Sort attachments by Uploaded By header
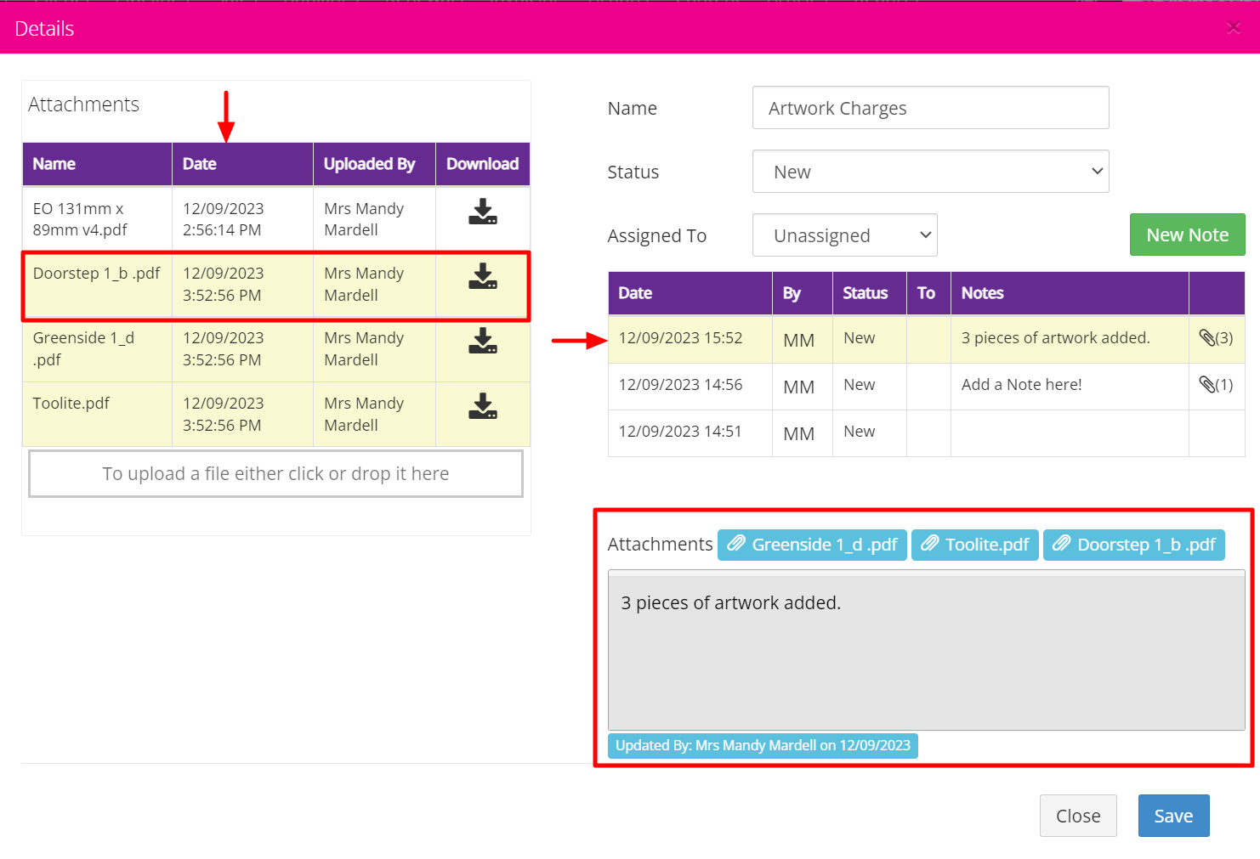The width and height of the screenshot is (1260, 859). pyautogui.click(x=374, y=164)
